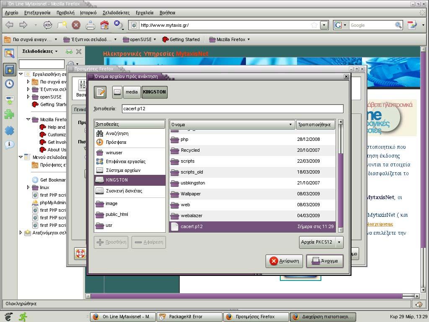Switch to PackageKit Error taskbar window

(190, 317)
